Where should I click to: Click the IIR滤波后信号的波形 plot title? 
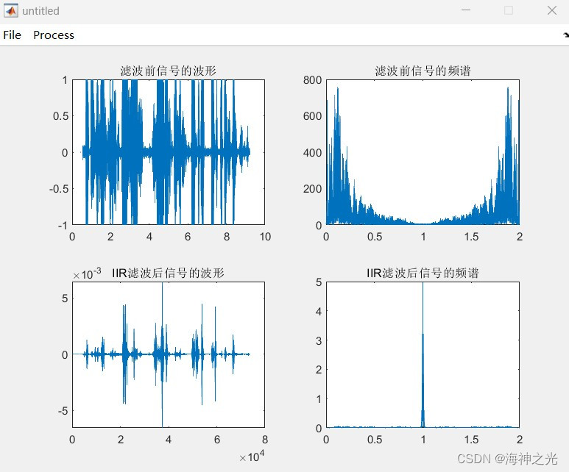point(168,273)
